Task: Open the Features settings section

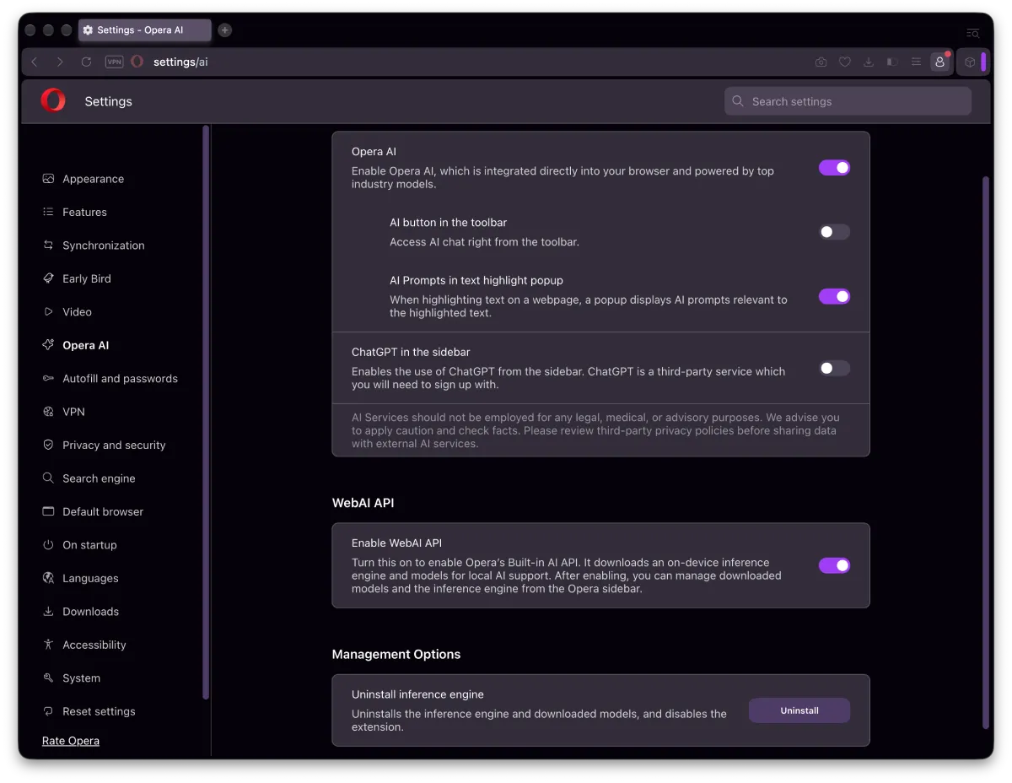Action: click(84, 212)
